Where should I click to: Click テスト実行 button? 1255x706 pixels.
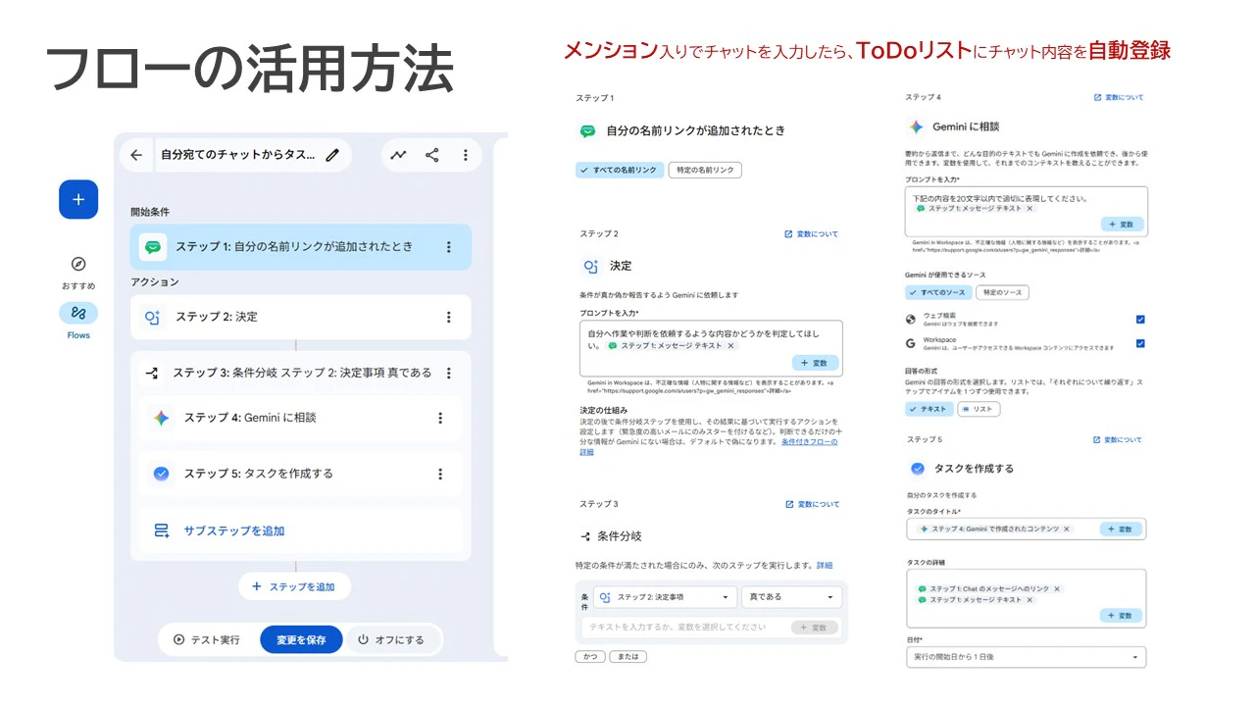click(207, 639)
